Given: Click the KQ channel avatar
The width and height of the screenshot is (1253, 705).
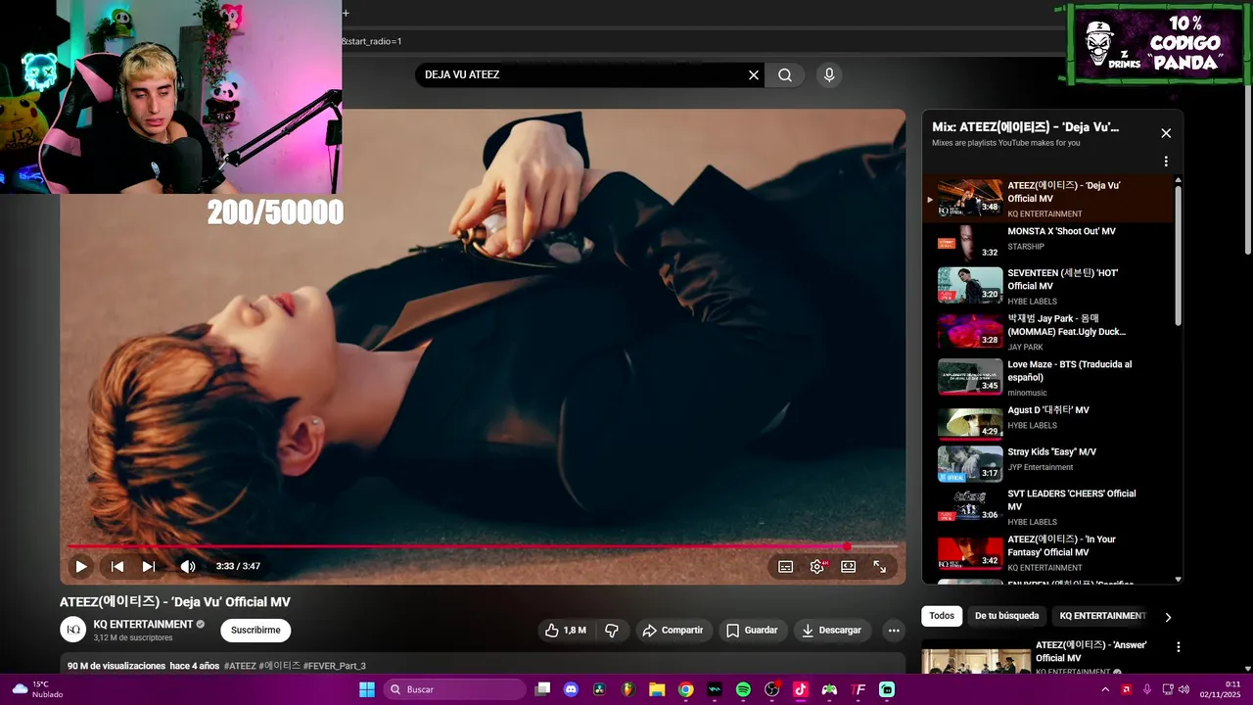Looking at the screenshot, I should click(x=73, y=630).
